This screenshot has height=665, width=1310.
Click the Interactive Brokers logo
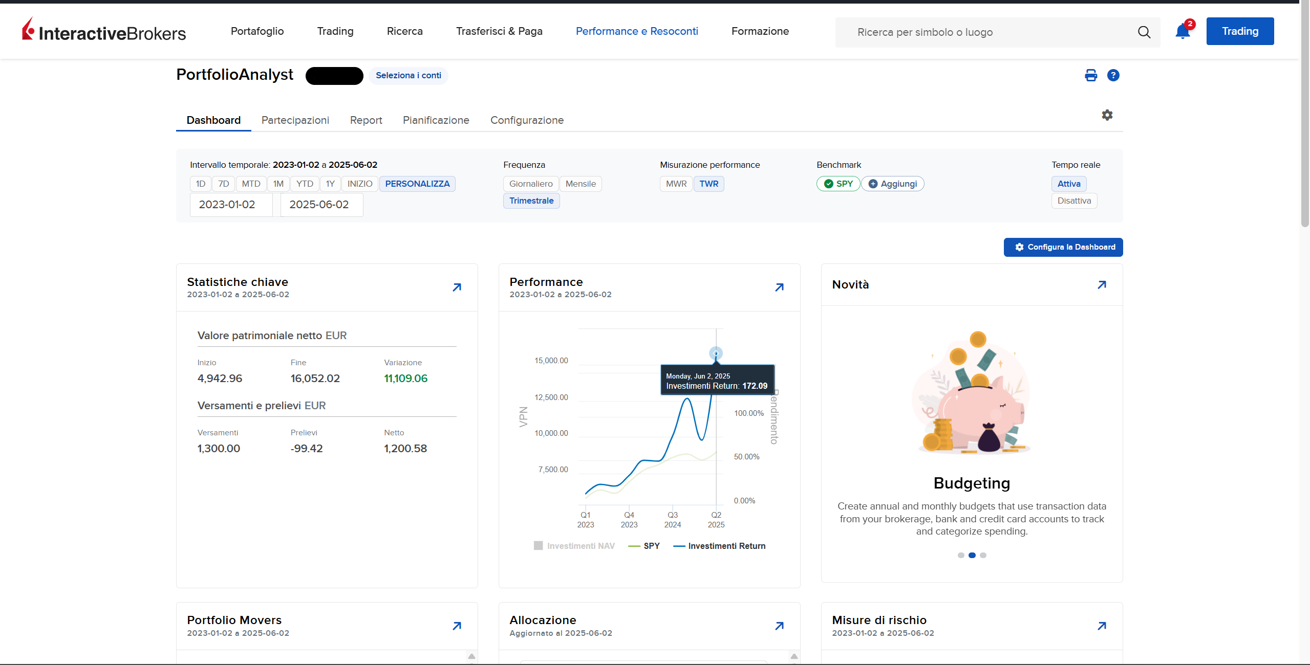pos(104,30)
